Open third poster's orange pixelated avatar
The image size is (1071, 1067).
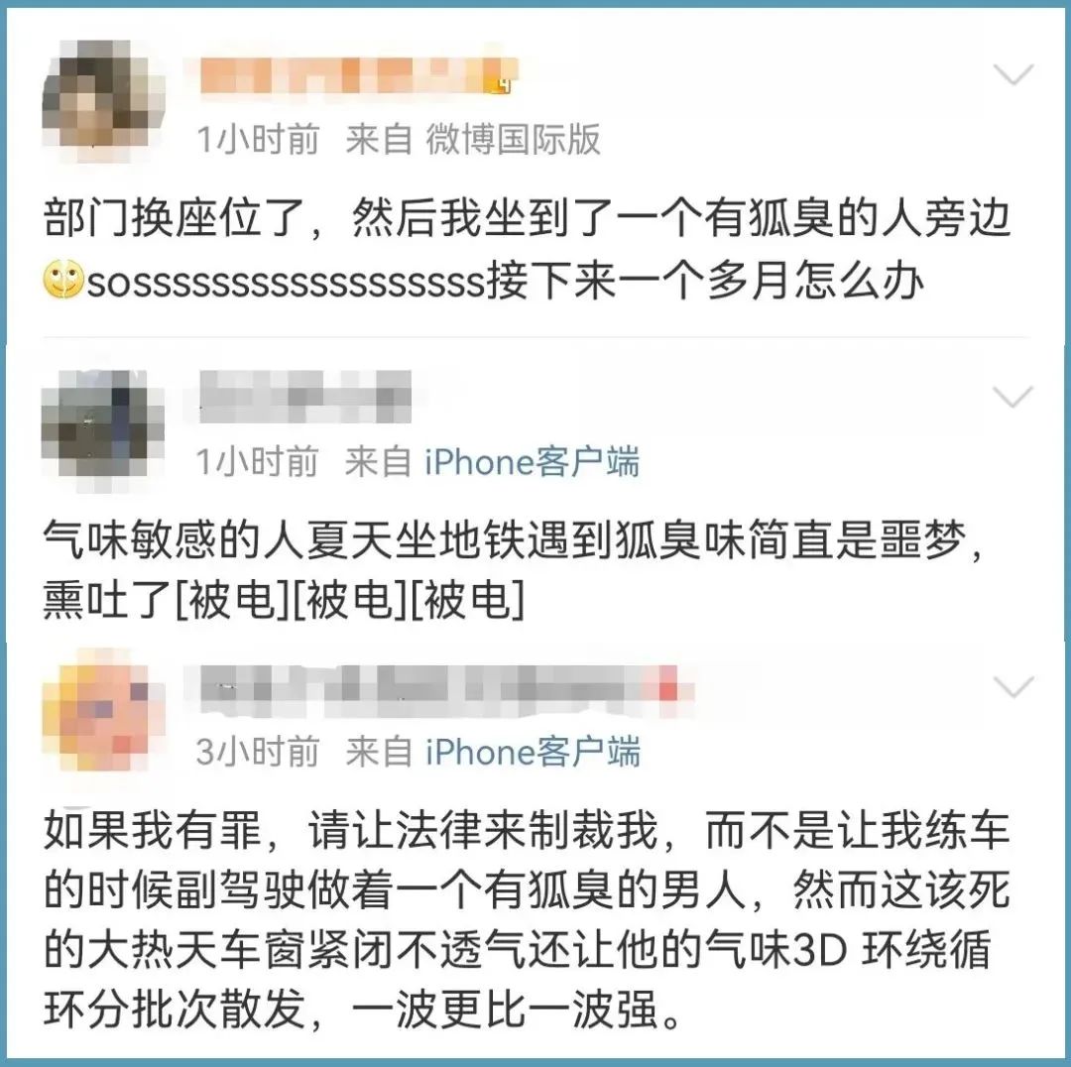[x=103, y=711]
